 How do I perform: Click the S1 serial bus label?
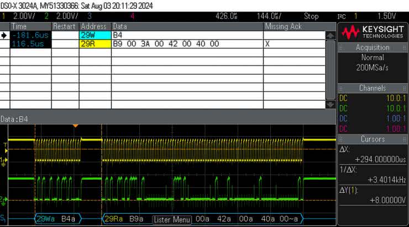pos(4,219)
